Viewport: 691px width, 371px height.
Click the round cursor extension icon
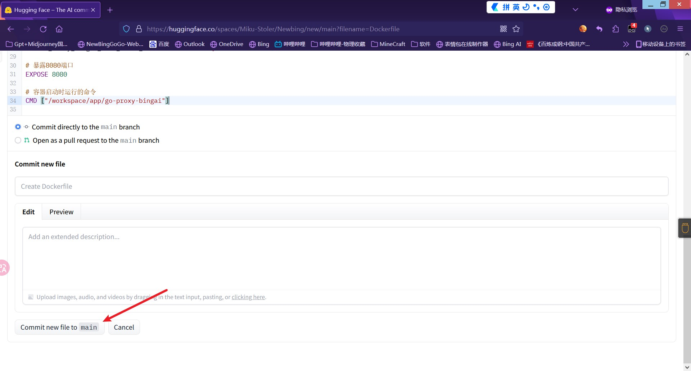point(648,29)
